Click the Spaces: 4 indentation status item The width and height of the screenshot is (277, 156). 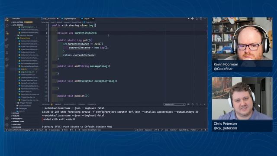tap(148, 130)
